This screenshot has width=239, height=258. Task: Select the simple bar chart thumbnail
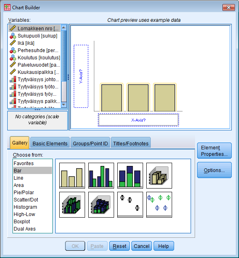coord(72,176)
